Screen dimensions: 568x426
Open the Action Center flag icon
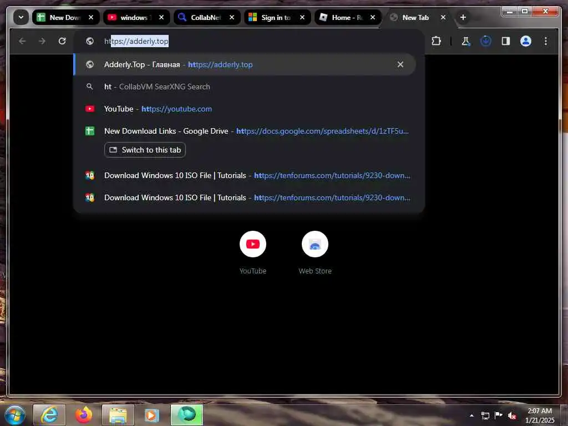click(x=499, y=415)
